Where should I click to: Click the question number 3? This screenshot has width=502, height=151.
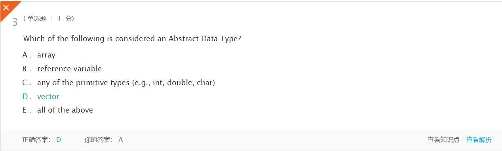15,22
